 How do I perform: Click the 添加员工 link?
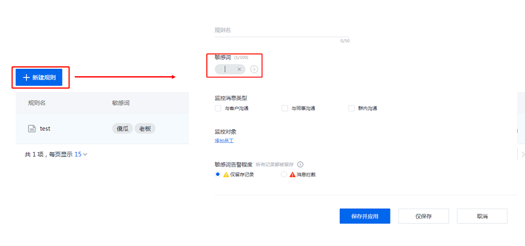[x=224, y=141]
